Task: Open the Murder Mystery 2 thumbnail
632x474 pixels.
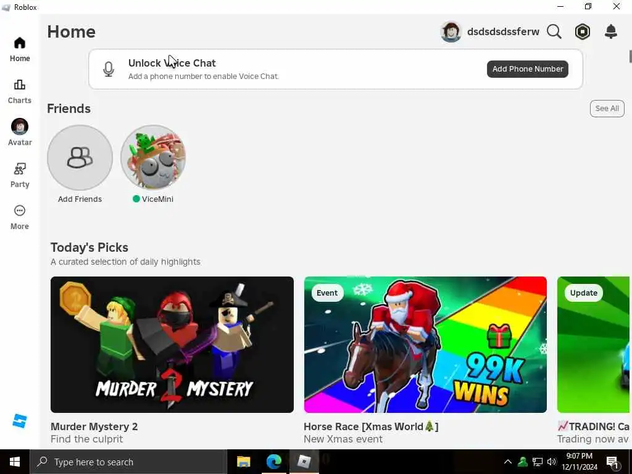Action: [172, 344]
